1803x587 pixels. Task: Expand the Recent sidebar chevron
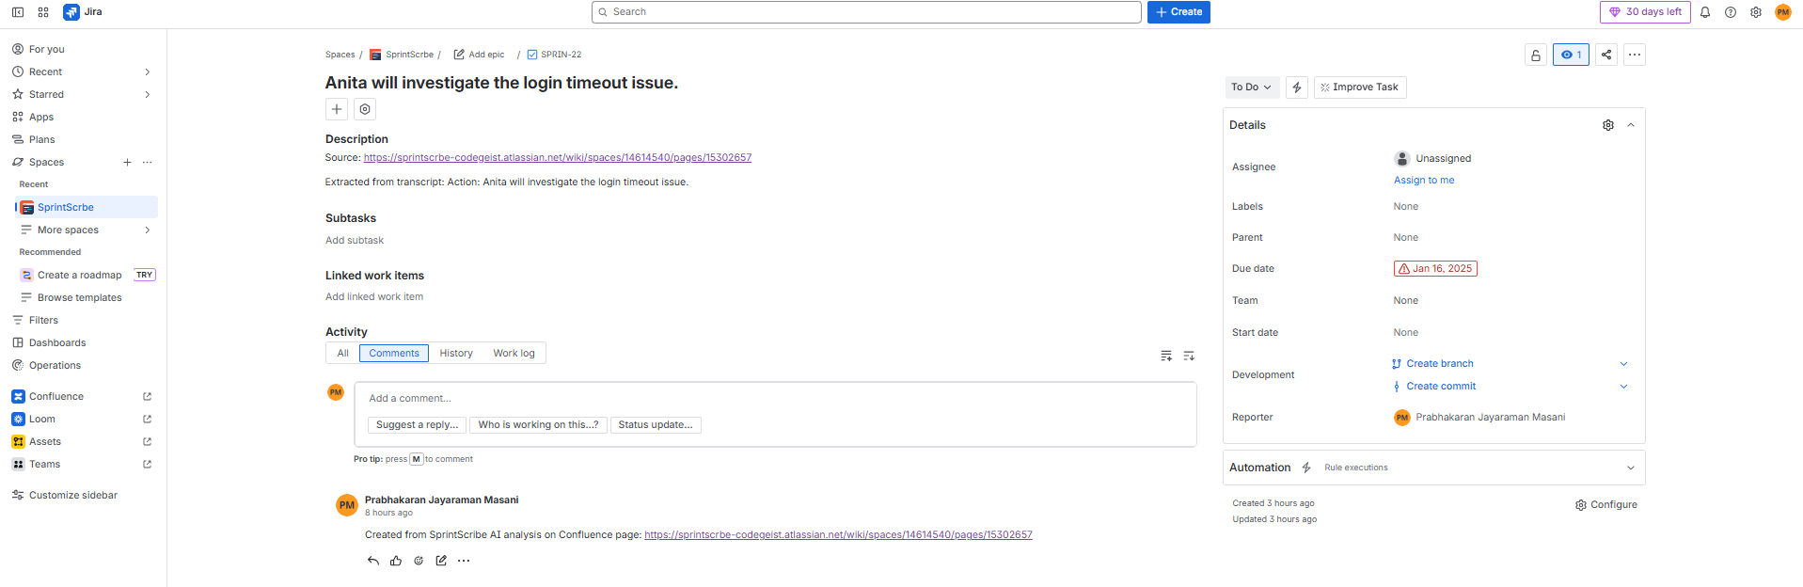point(148,71)
